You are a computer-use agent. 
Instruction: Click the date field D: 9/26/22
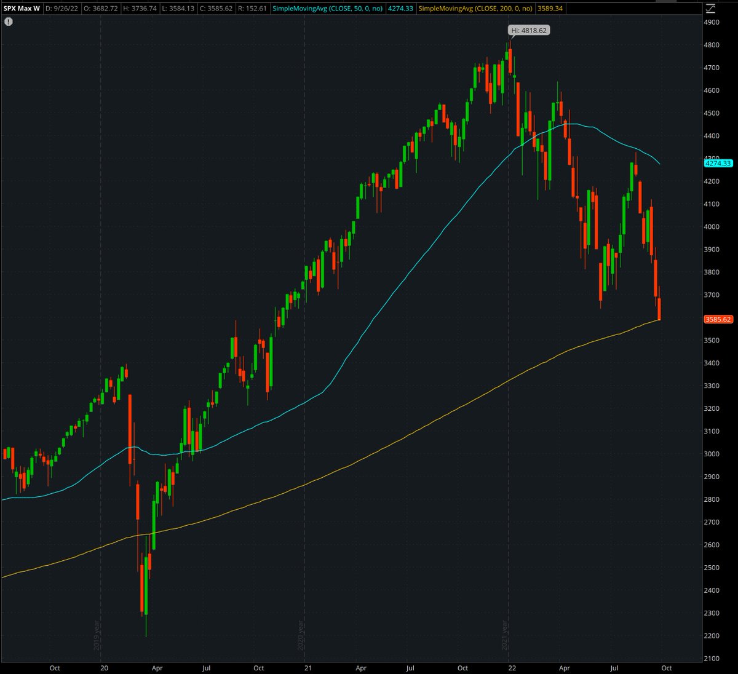60,9
